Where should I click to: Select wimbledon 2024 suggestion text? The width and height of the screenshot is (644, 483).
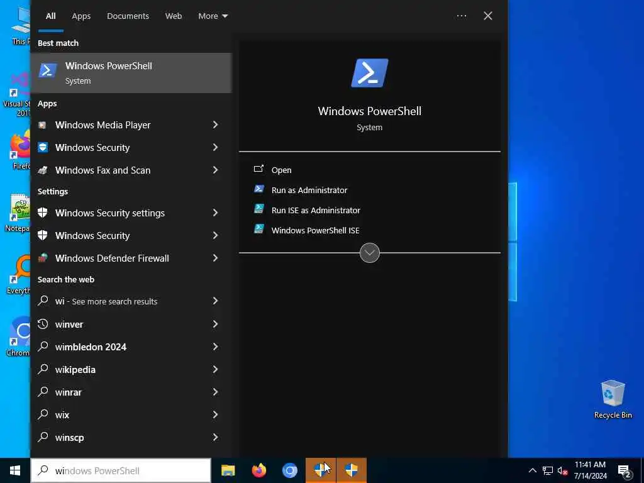91,347
